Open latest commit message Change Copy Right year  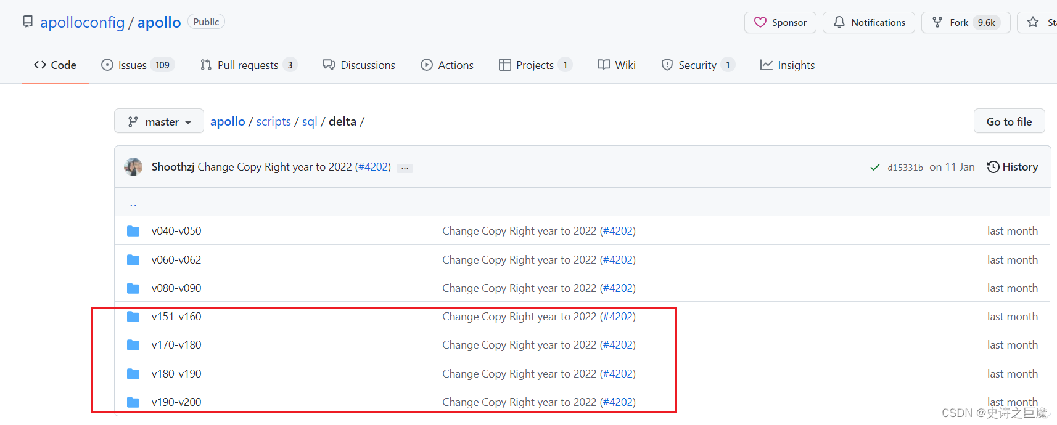pos(274,167)
